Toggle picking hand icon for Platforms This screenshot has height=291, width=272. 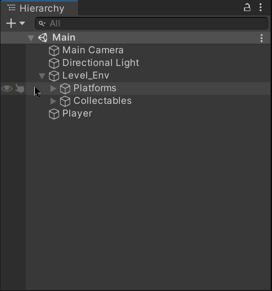click(x=20, y=88)
